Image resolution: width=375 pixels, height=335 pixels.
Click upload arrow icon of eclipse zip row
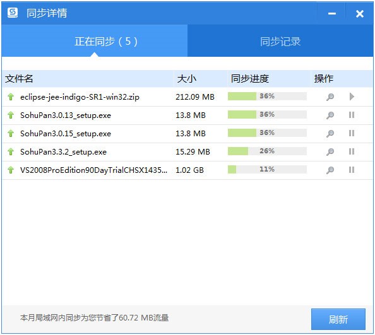[11, 97]
